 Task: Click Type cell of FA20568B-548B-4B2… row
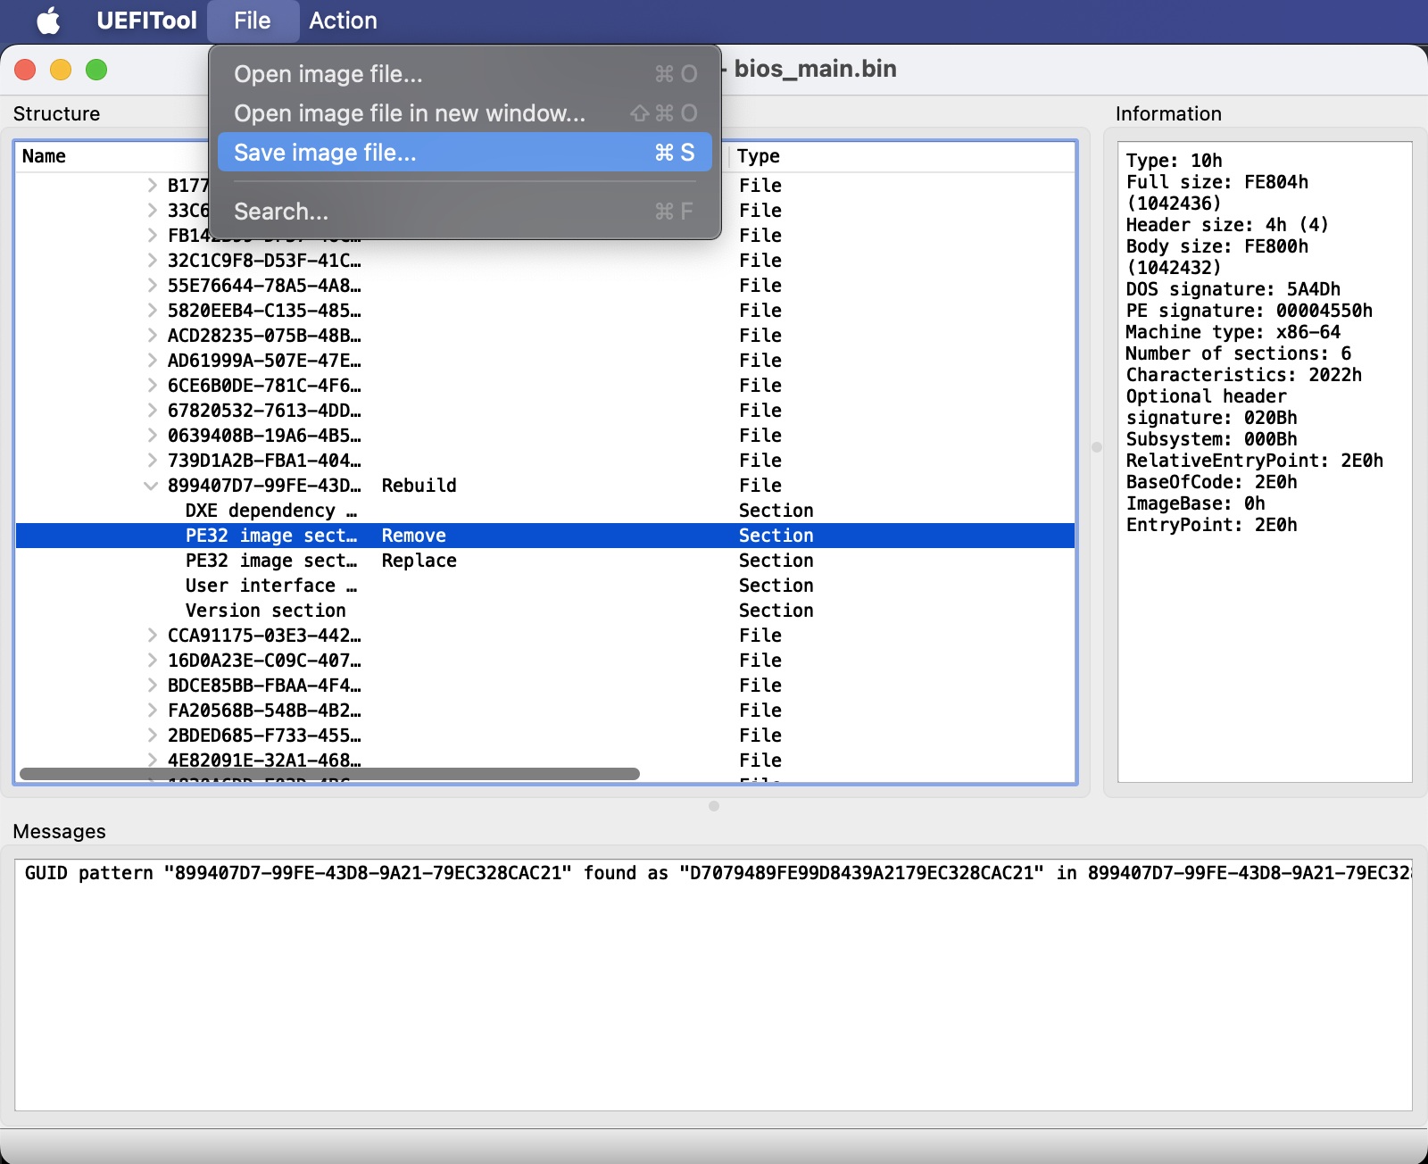[x=760, y=711]
